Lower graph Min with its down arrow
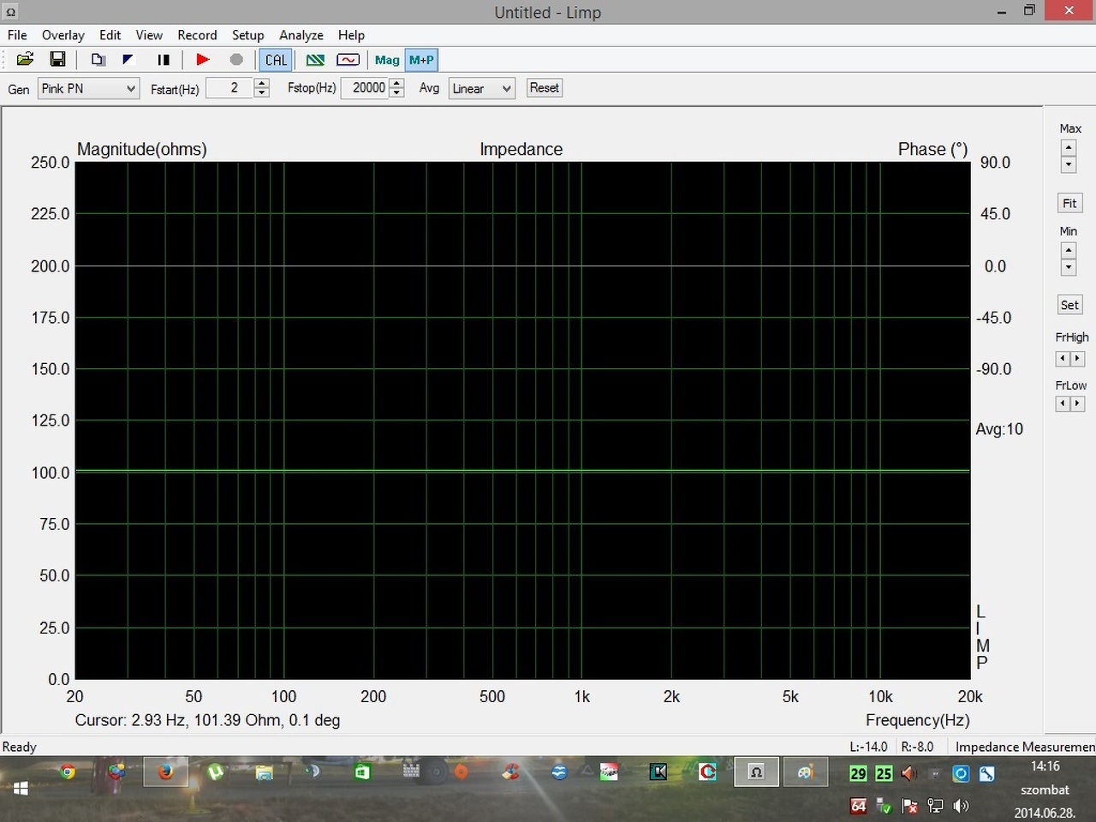 click(x=1069, y=267)
